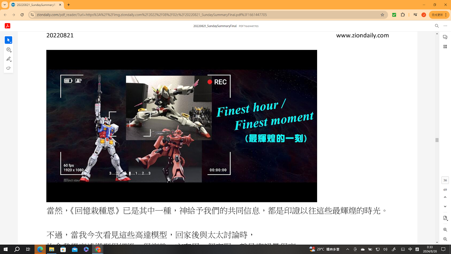This screenshot has height=254, width=451.
Task: Open Microsoft Store from the taskbar
Action: pyautogui.click(x=63, y=249)
